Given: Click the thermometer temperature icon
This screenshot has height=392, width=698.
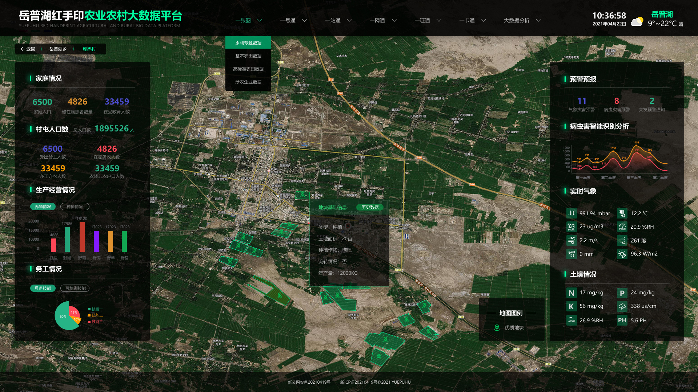Looking at the screenshot, I should coord(622,213).
